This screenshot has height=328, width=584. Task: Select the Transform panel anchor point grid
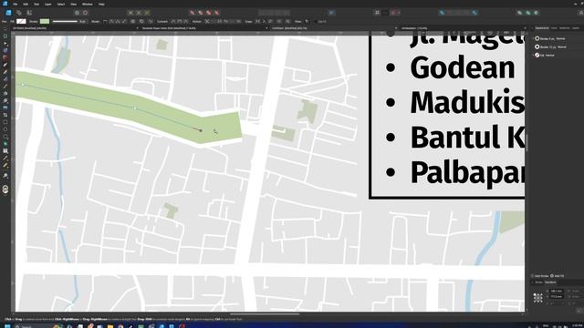tap(538, 298)
